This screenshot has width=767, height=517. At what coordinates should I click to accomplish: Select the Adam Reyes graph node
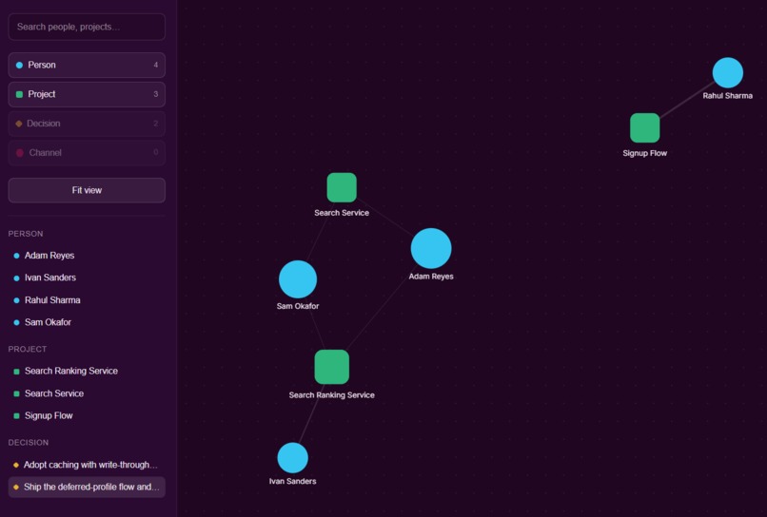(x=431, y=248)
